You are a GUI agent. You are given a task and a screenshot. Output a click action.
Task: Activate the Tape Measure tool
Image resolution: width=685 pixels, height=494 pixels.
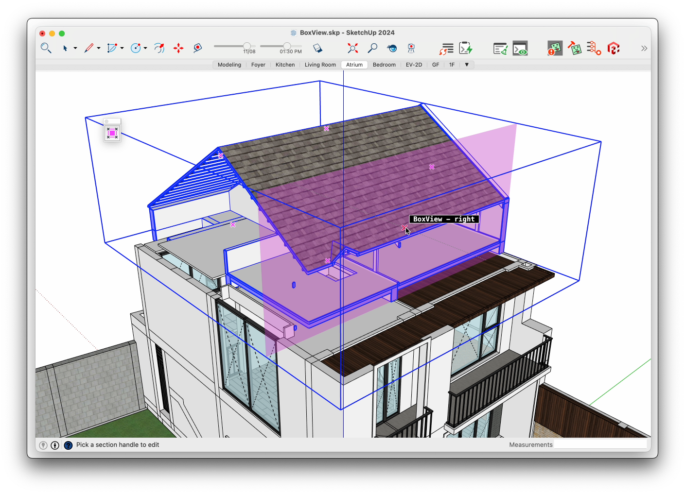[x=197, y=48]
